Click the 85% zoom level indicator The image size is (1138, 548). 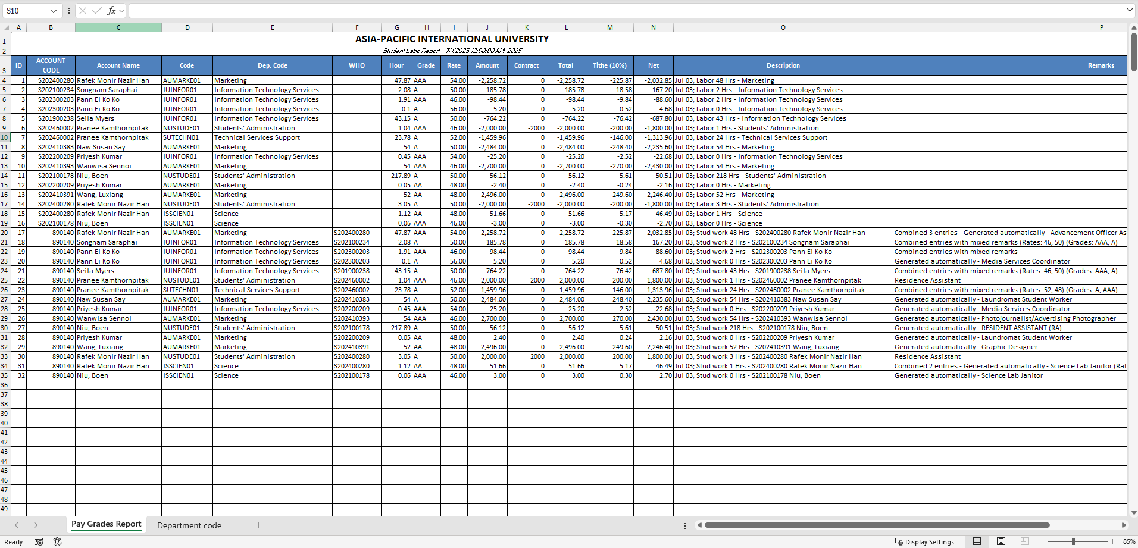pyautogui.click(x=1130, y=542)
